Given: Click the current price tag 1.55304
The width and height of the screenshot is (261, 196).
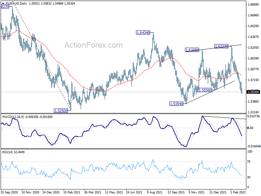Looking at the screenshot, I should coord(253,92).
